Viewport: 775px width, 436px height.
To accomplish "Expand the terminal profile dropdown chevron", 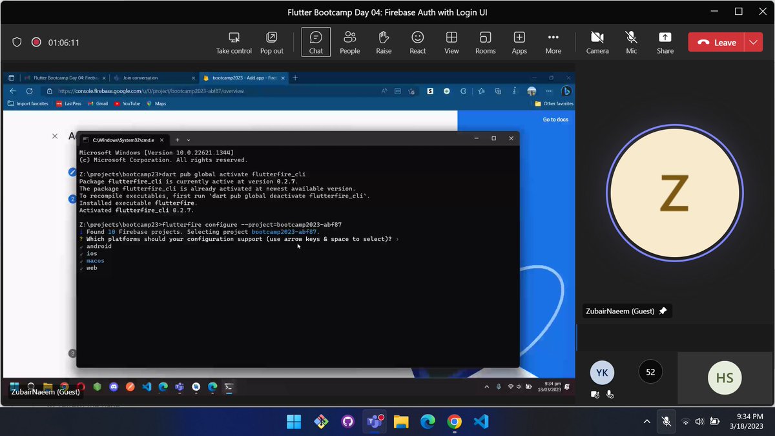I will tap(189, 140).
